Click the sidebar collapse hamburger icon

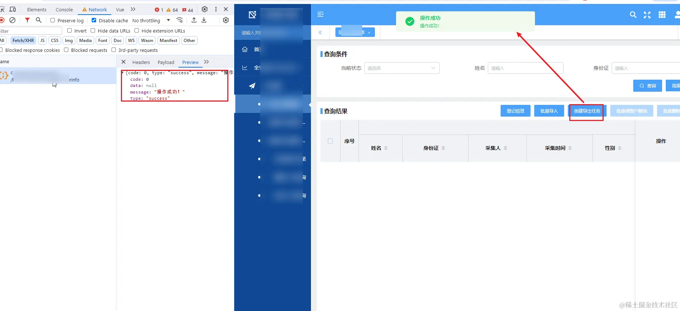[320, 14]
